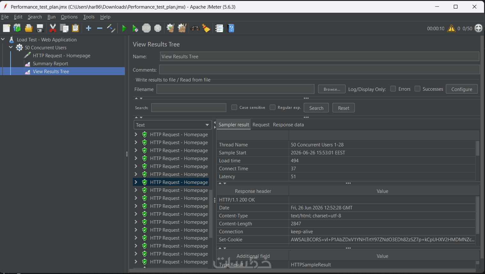Screen dimensions: 485x274
Task: Stop the running test threads
Action: (146, 28)
